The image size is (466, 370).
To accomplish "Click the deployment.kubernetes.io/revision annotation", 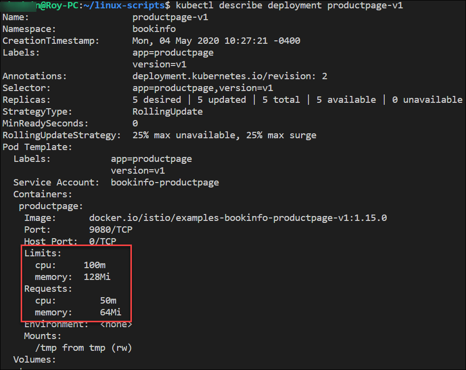I will point(230,76).
